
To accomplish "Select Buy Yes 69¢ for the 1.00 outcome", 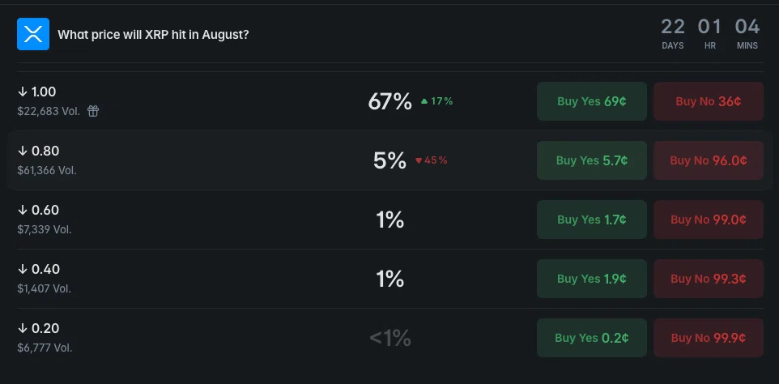I will point(592,101).
